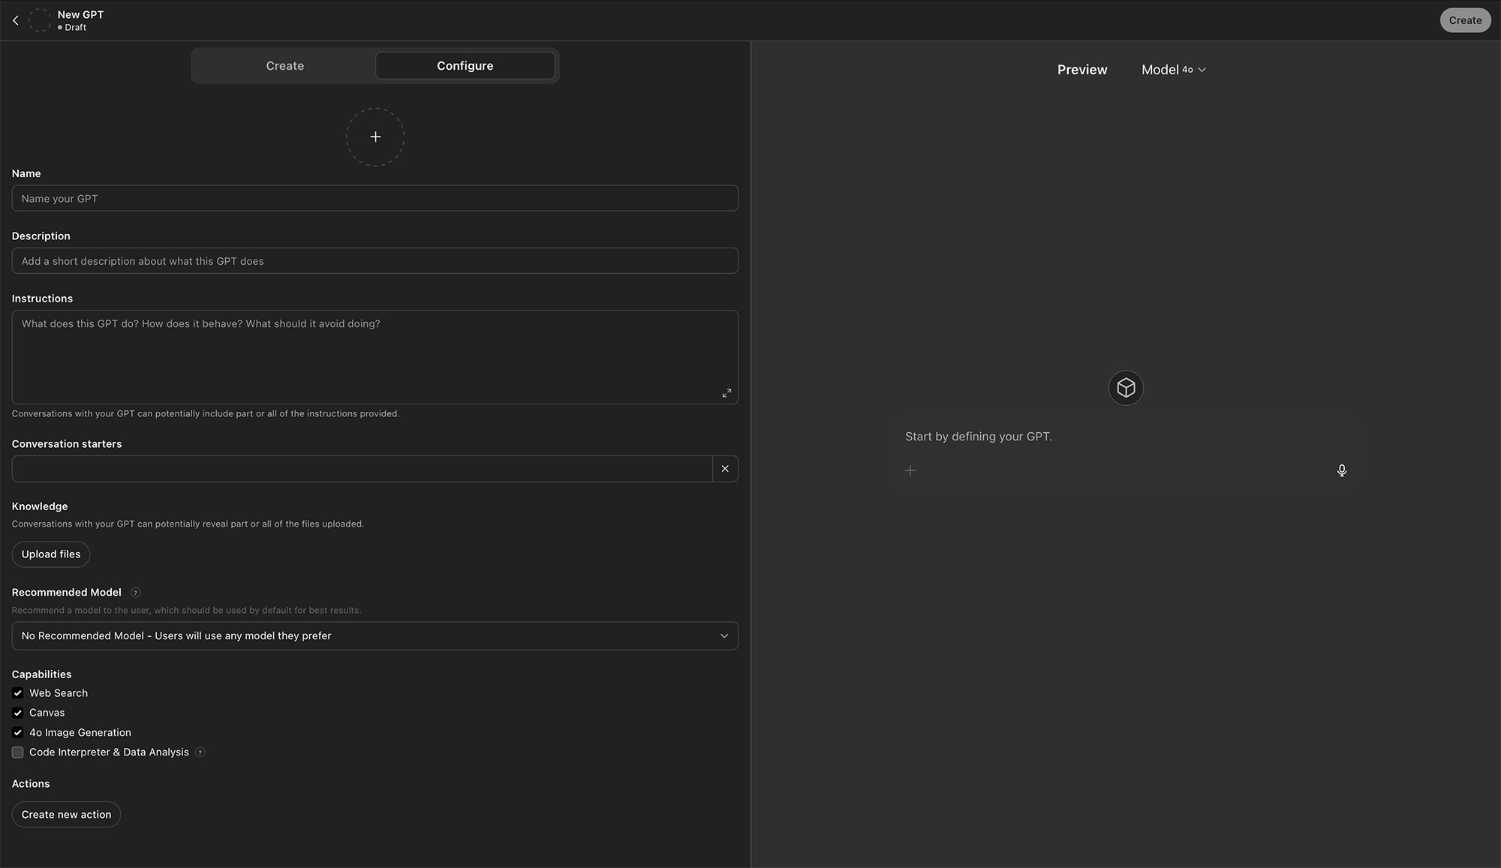Activate dictation with the microphone icon
1501x868 pixels.
pos(1342,470)
